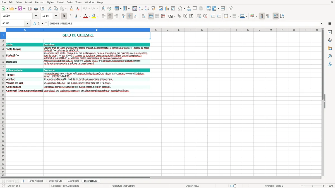Insert a chart
Screen dimensions: 335x188
[167, 9]
